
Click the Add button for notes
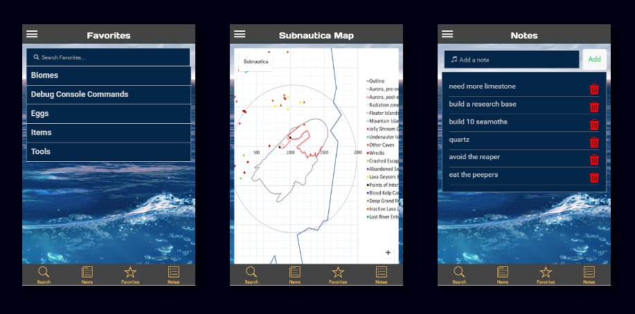(x=595, y=59)
